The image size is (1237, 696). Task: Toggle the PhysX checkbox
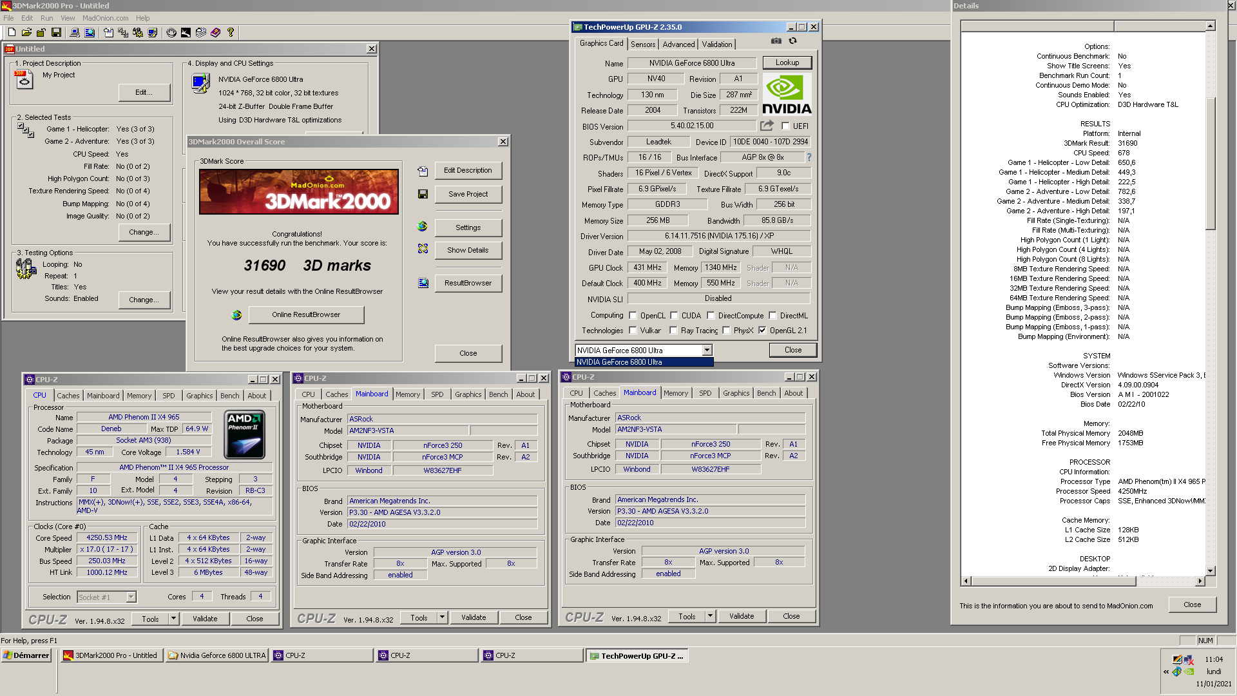tap(726, 331)
